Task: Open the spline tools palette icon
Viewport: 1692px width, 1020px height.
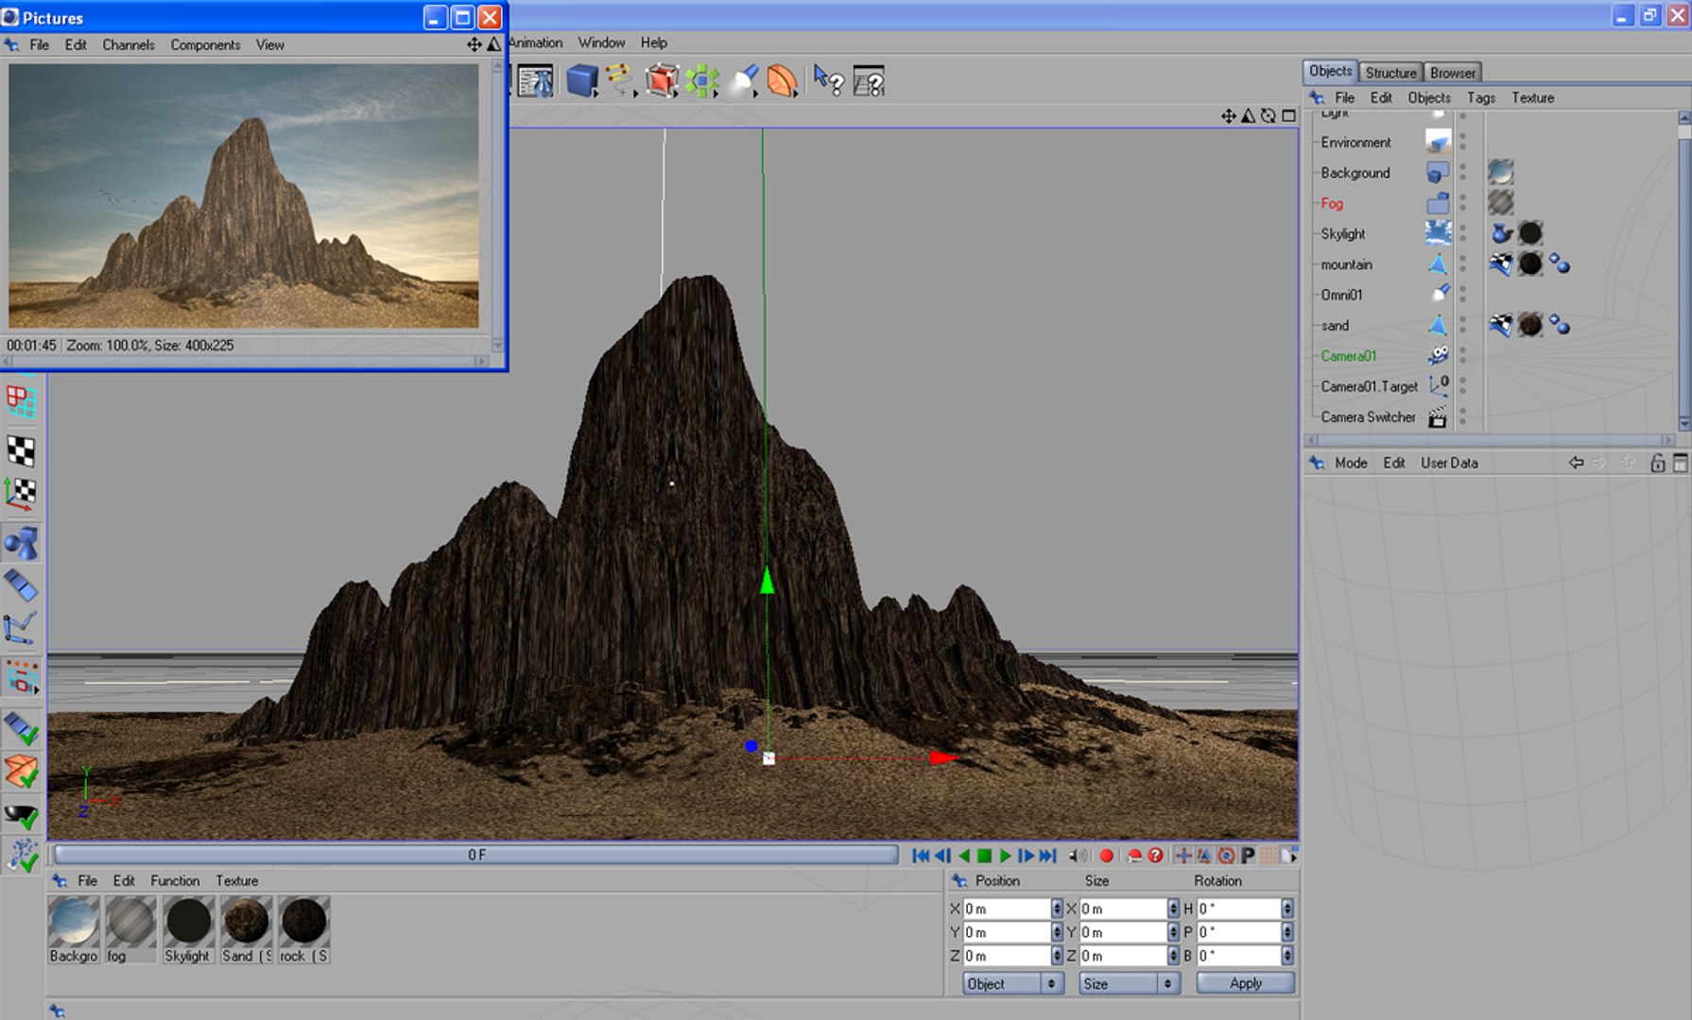Action: coord(619,79)
